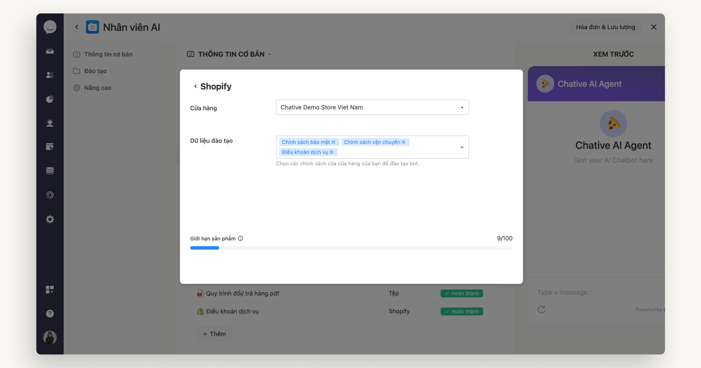Viewport: 701px width, 368px height.
Task: Click Hoàn thành badge for Điều khoản dịch vụ
Action: (462, 311)
